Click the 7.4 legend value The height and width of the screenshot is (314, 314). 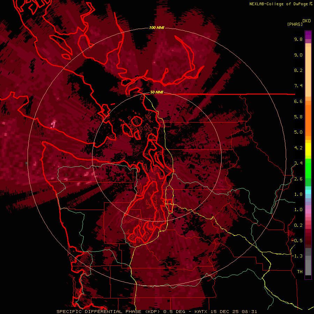[298, 86]
